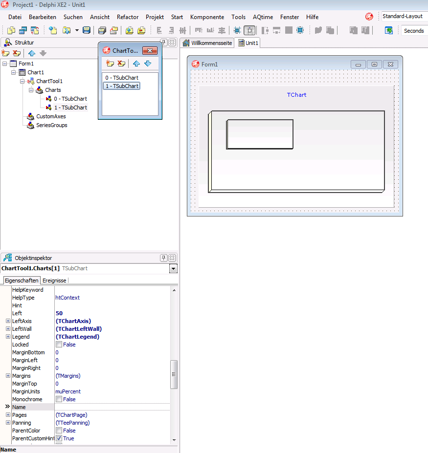Add a new chart in ChartTool editor window
This screenshot has height=453, width=428.
(110, 64)
